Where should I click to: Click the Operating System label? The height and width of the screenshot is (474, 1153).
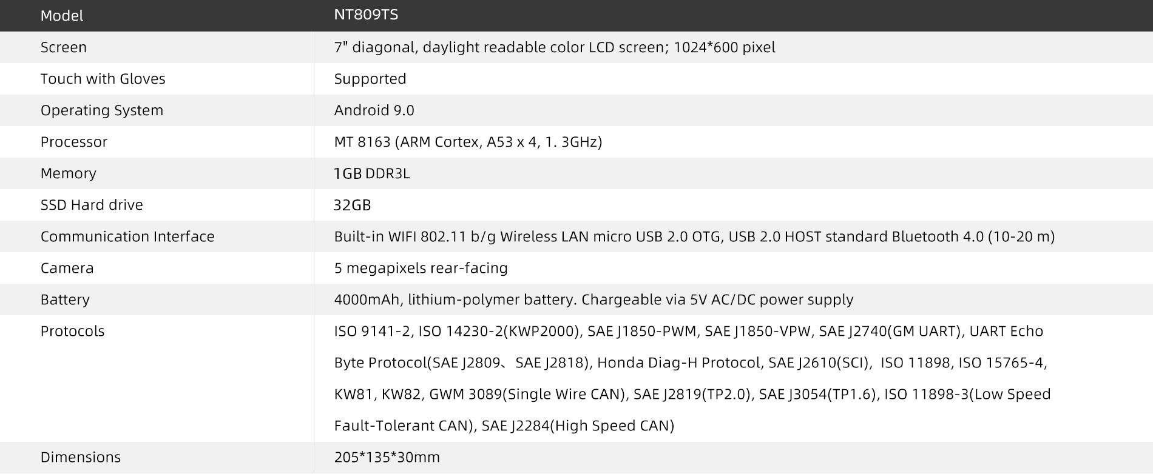[101, 110]
